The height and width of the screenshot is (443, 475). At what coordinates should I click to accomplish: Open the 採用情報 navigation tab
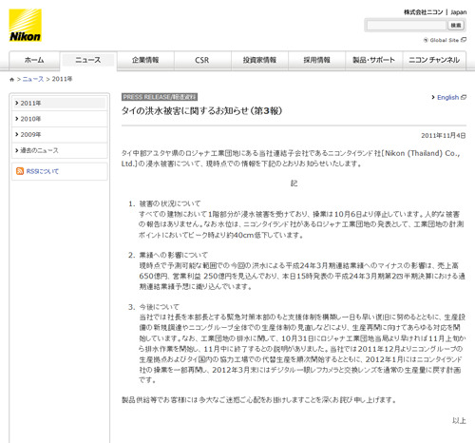[x=316, y=60]
